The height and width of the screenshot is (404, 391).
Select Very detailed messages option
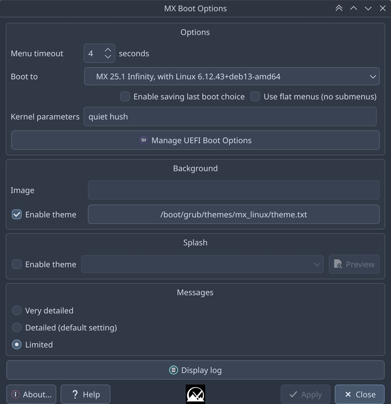pos(17,311)
